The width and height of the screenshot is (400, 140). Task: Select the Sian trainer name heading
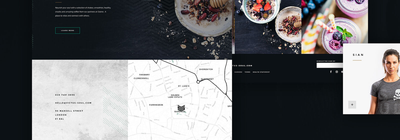358,55
